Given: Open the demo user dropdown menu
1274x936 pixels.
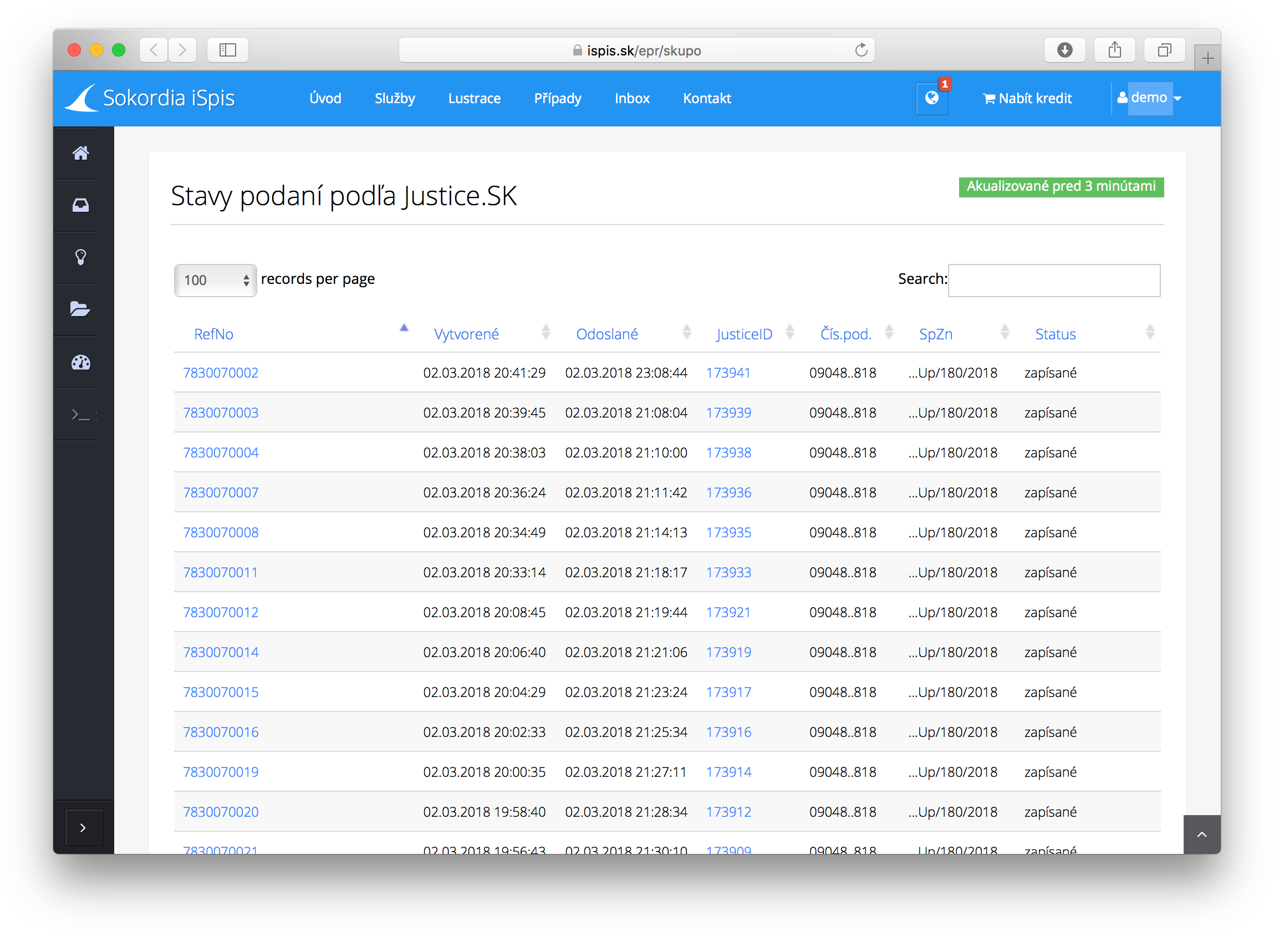Looking at the screenshot, I should click(x=1149, y=98).
